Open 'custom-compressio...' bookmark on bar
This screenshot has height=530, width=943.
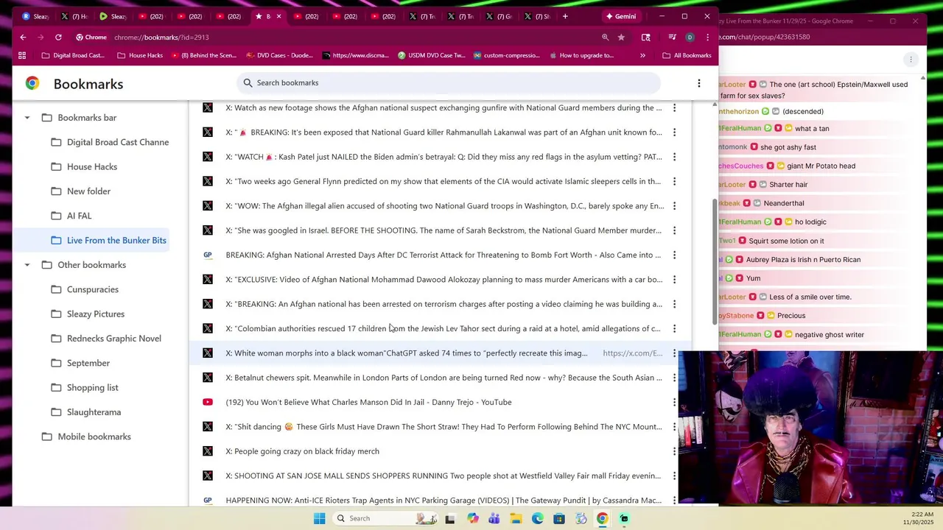(507, 55)
